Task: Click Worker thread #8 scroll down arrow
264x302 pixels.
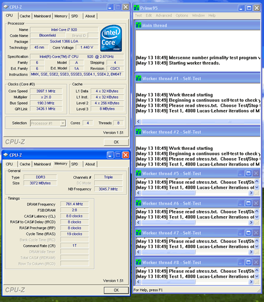Action: 256,276
